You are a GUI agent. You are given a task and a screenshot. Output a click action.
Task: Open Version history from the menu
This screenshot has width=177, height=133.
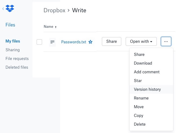(151, 89)
